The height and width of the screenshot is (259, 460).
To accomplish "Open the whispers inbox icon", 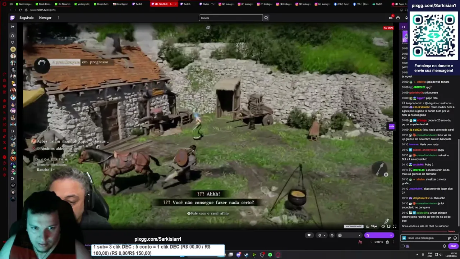I will [398, 18].
